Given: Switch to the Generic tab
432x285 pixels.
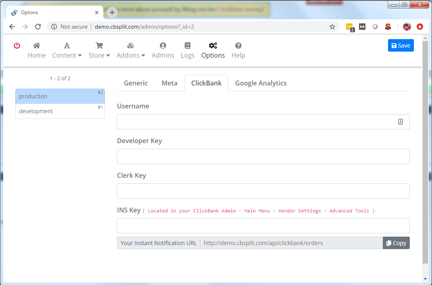Looking at the screenshot, I should tap(136, 83).
